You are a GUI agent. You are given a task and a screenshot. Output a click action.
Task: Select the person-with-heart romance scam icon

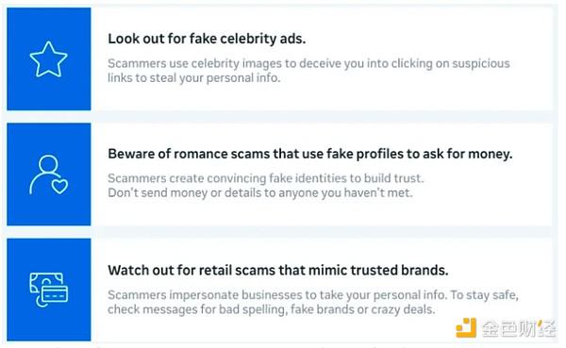48,174
